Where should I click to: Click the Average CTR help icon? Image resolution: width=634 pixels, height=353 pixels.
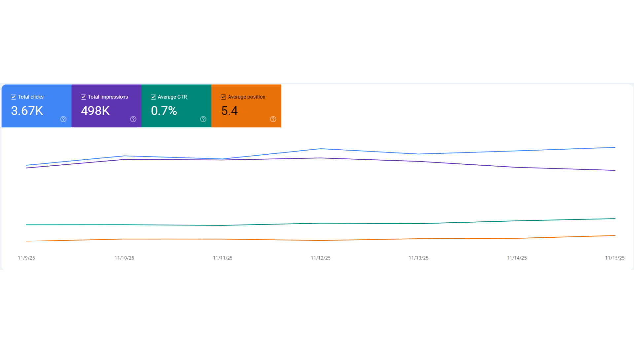pyautogui.click(x=203, y=119)
